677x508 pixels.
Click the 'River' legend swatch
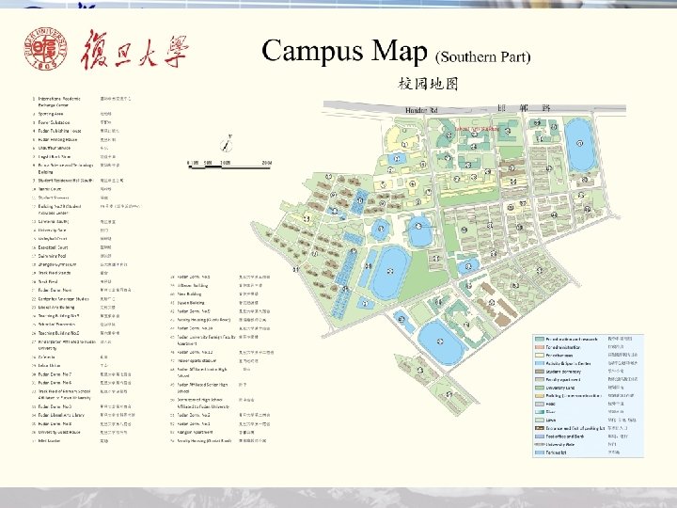[x=540, y=412]
